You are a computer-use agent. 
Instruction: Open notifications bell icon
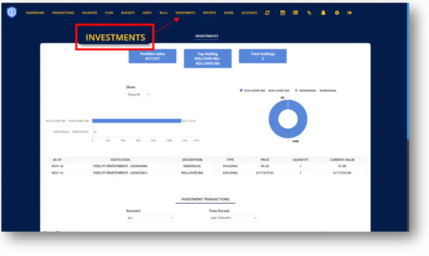pos(323,13)
